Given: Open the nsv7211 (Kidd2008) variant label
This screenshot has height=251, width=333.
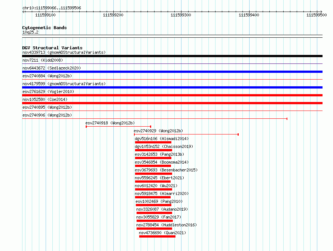Looking at the screenshot, I should [43, 60].
